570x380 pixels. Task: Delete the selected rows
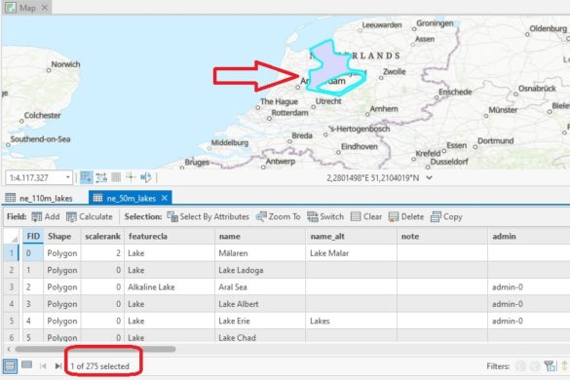(x=406, y=216)
